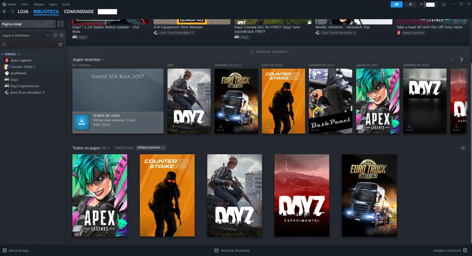472x256 pixels.
Task: Open DayZ Experimental cover in Todos os jogos
Action: point(302,195)
